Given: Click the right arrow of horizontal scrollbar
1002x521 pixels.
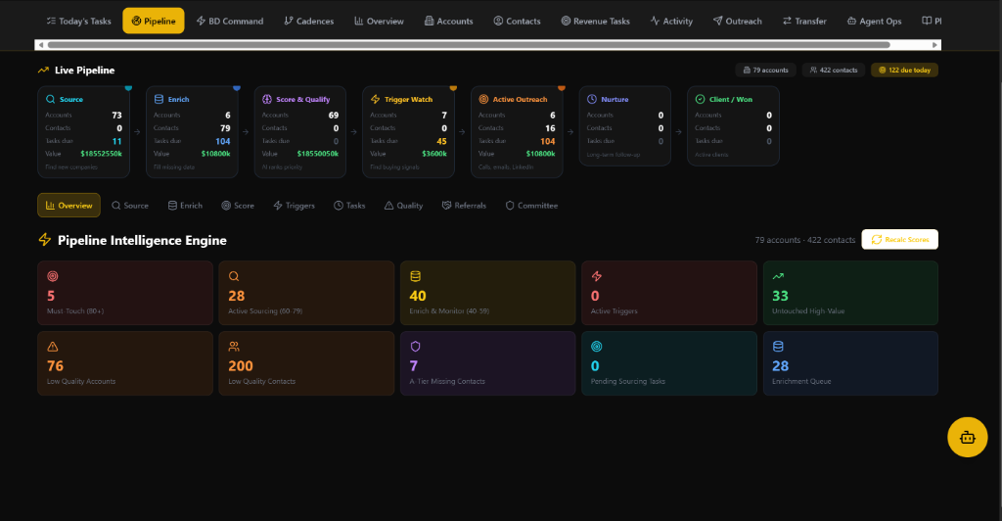Looking at the screenshot, I should (x=934, y=45).
